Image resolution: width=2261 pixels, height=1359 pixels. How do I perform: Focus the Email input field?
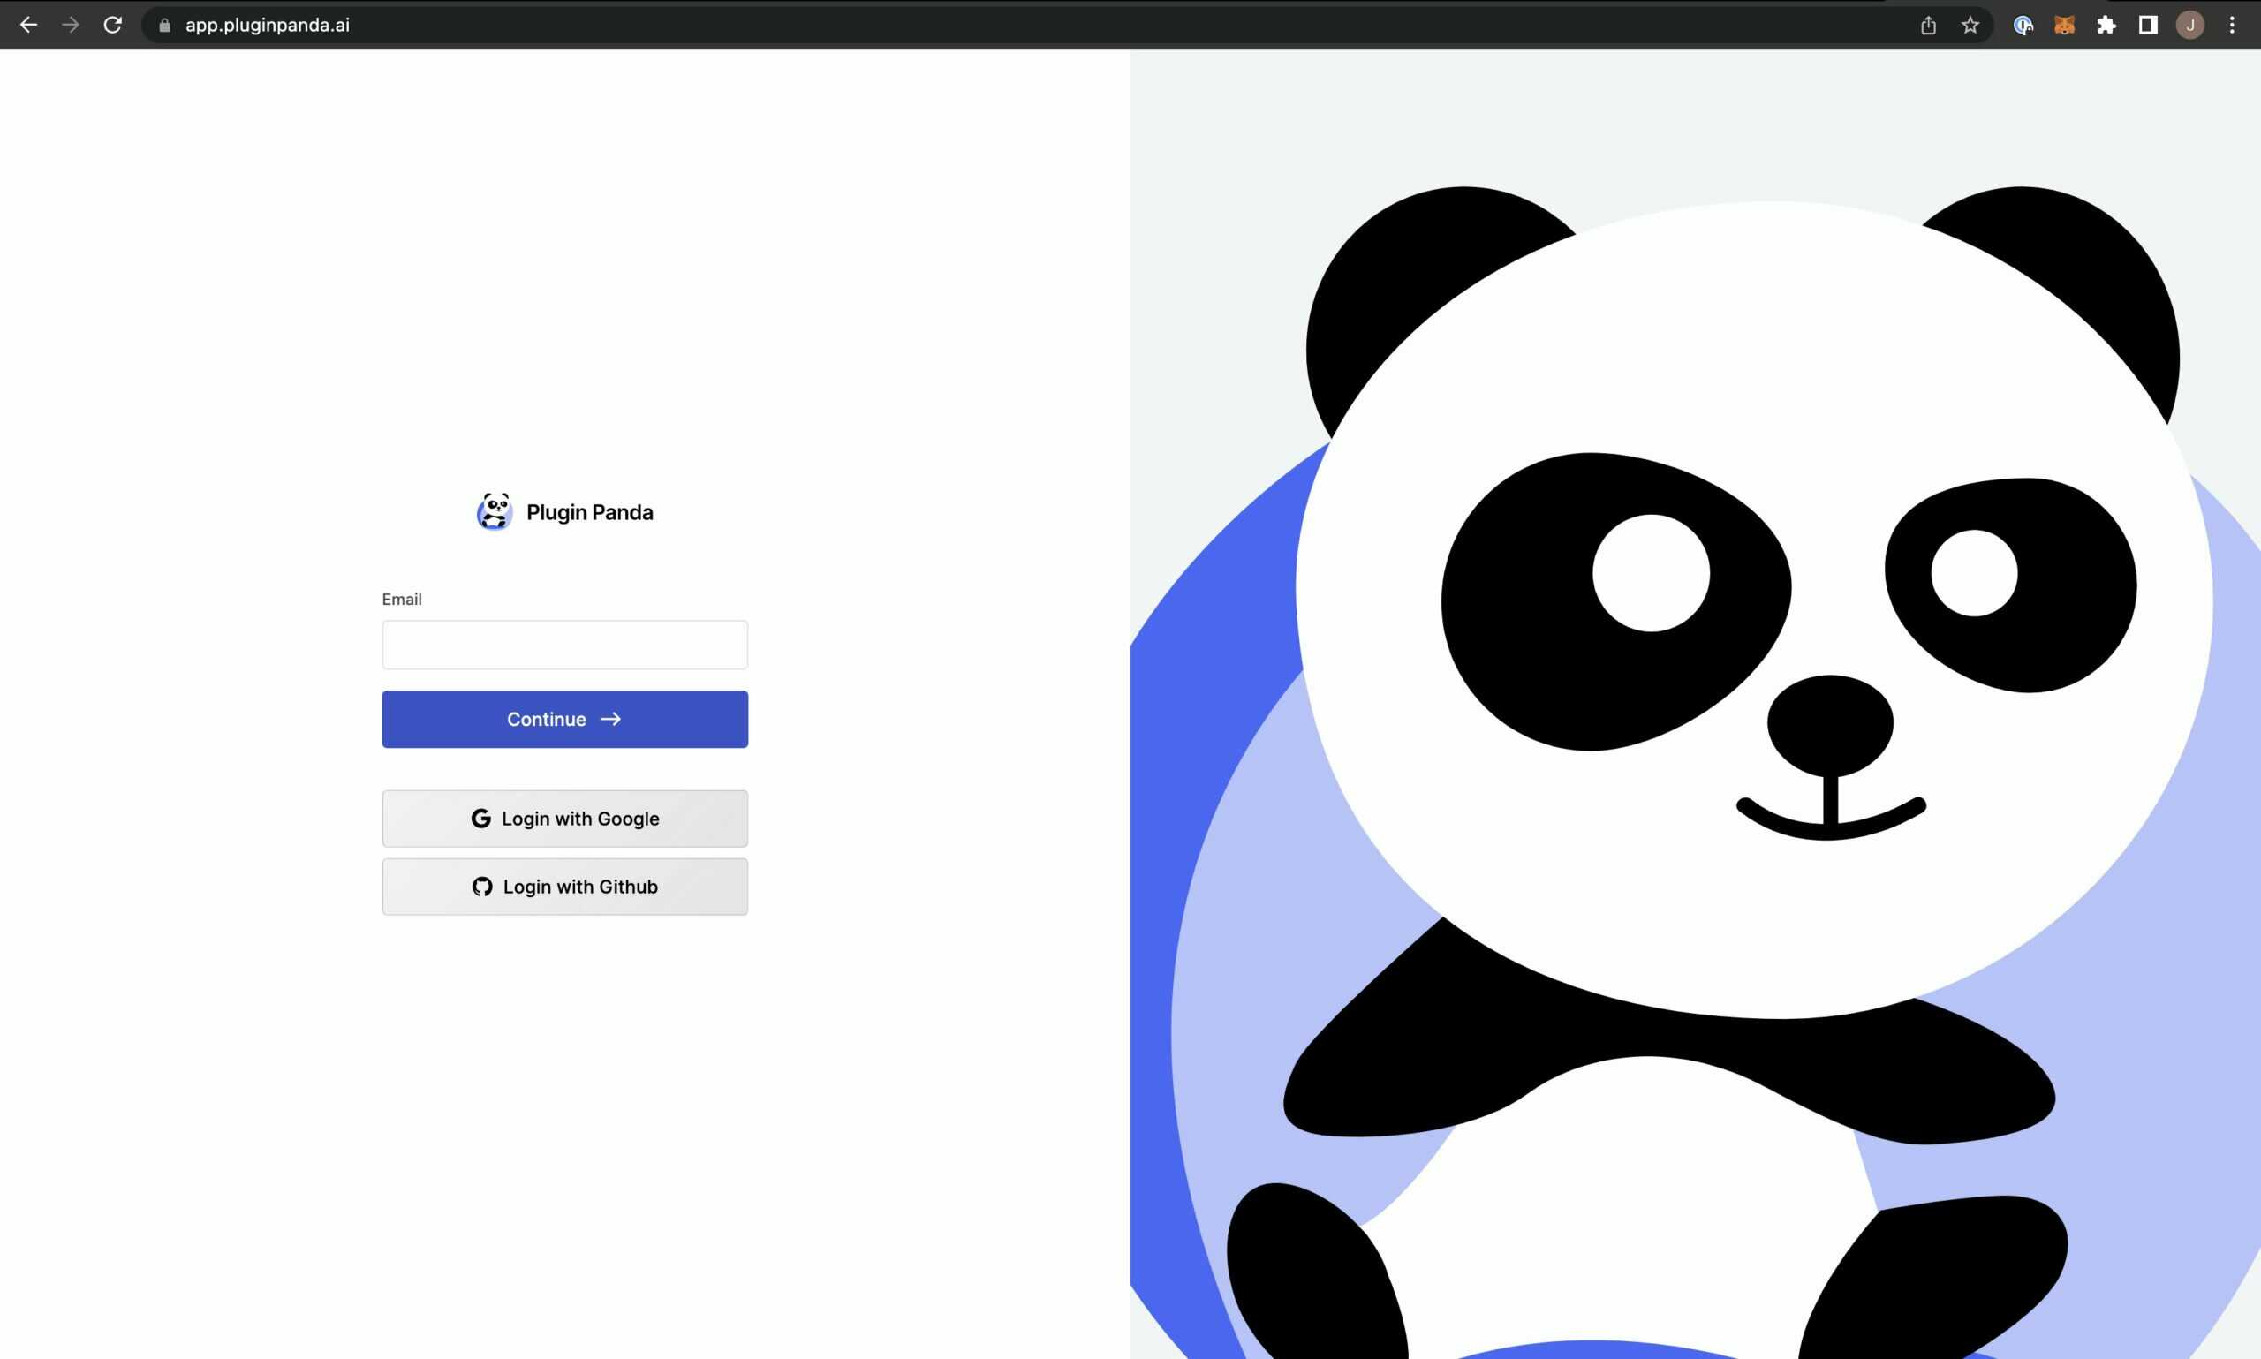(x=565, y=645)
